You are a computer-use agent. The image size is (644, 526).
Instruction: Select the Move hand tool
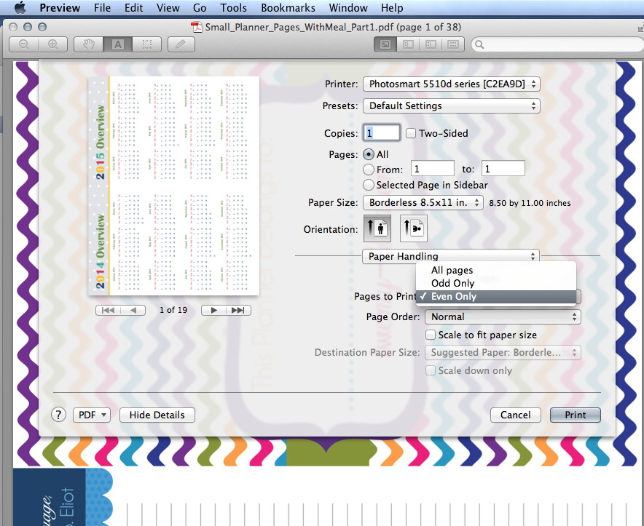click(x=88, y=44)
